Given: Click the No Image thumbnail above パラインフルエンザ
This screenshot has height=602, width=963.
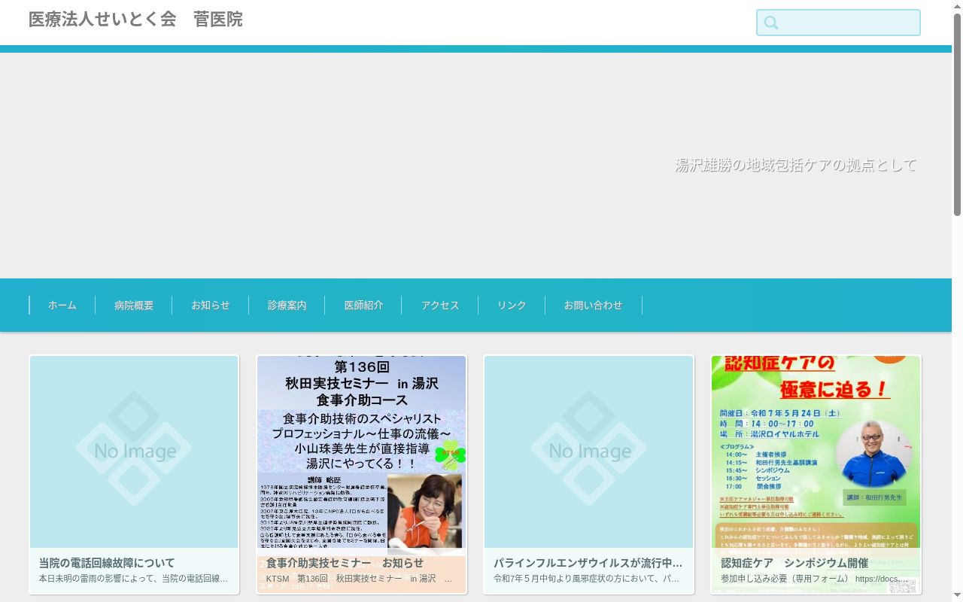Looking at the screenshot, I should [588, 451].
